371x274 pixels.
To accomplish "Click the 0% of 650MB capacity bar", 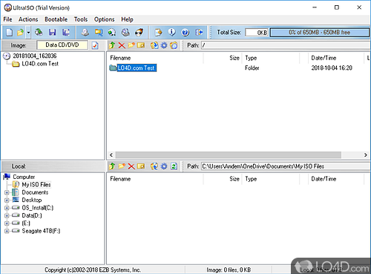I will 320,33.
